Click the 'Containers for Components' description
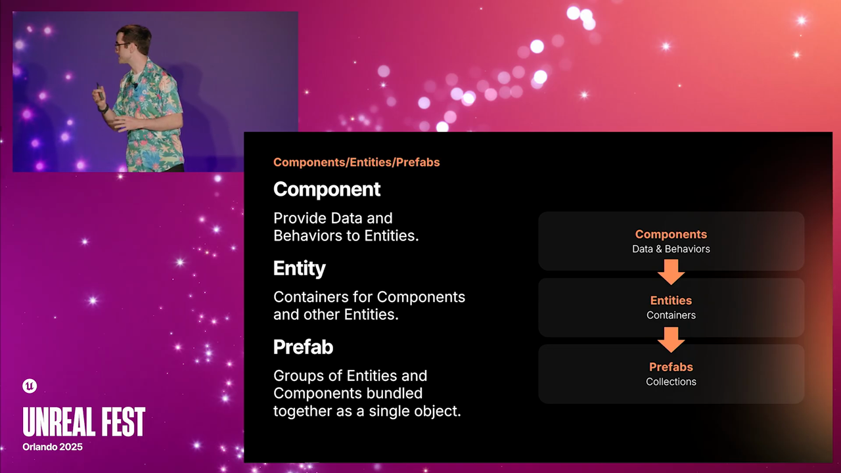This screenshot has width=841, height=473. [369, 305]
